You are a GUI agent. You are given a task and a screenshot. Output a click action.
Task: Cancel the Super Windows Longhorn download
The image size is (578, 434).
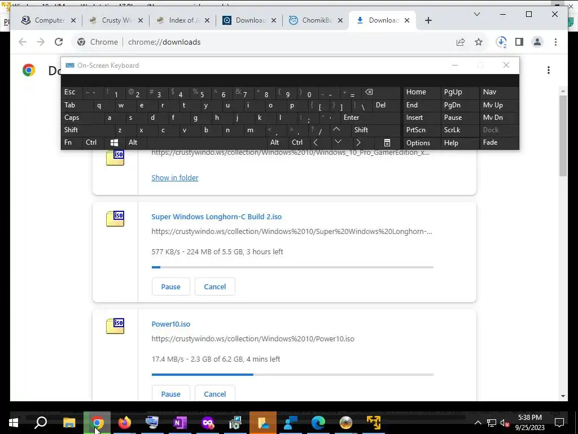215,287
